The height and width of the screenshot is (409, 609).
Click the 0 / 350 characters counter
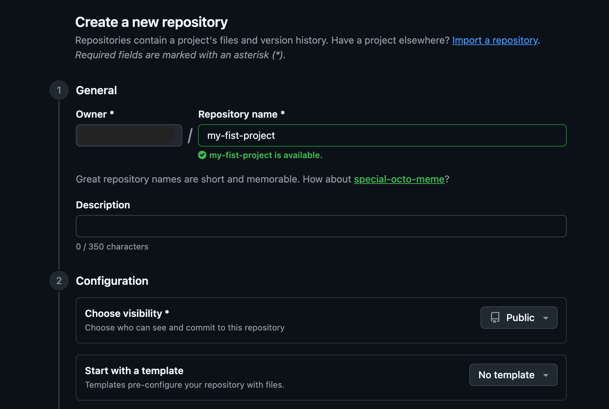point(112,246)
